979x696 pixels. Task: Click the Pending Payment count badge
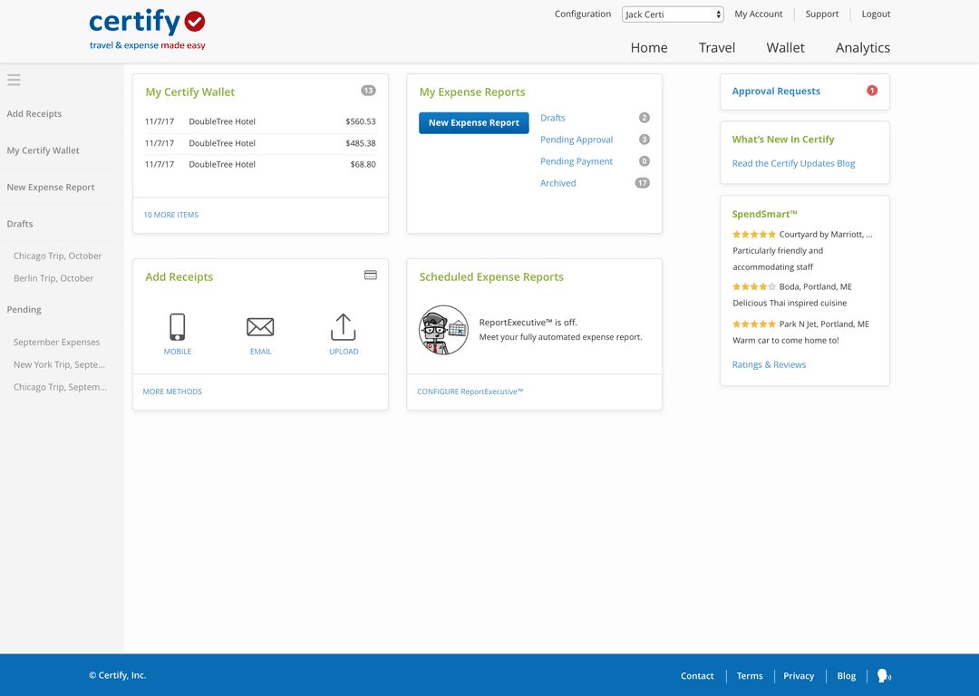point(645,161)
